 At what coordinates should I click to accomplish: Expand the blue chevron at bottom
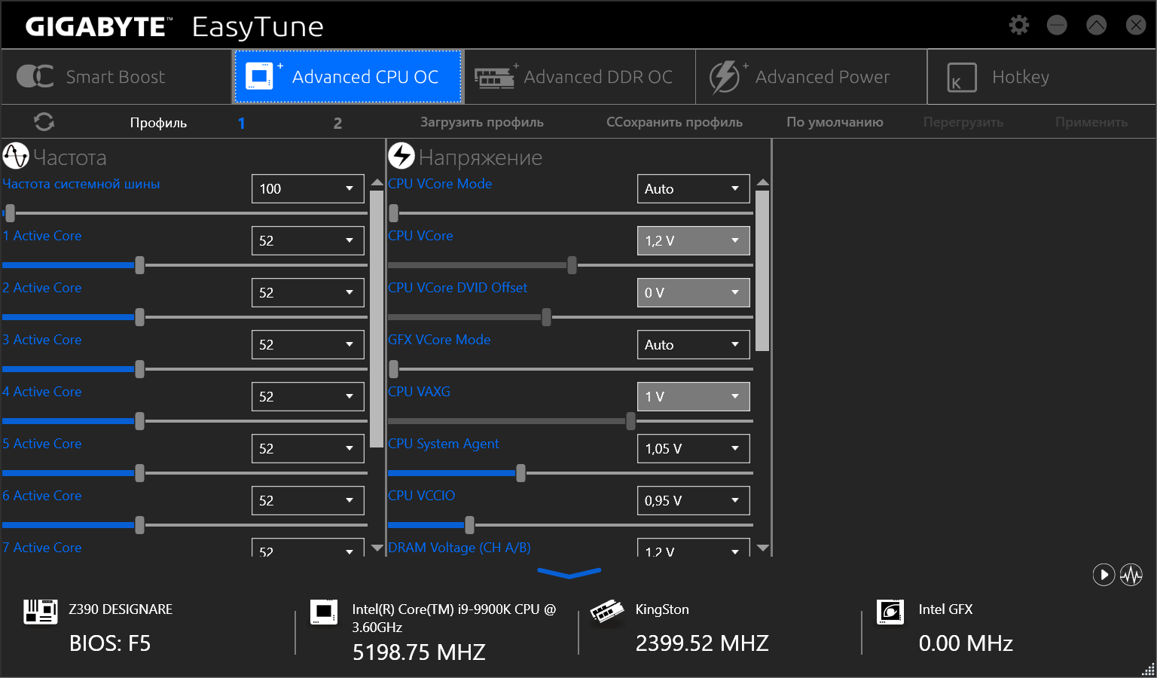(x=569, y=573)
